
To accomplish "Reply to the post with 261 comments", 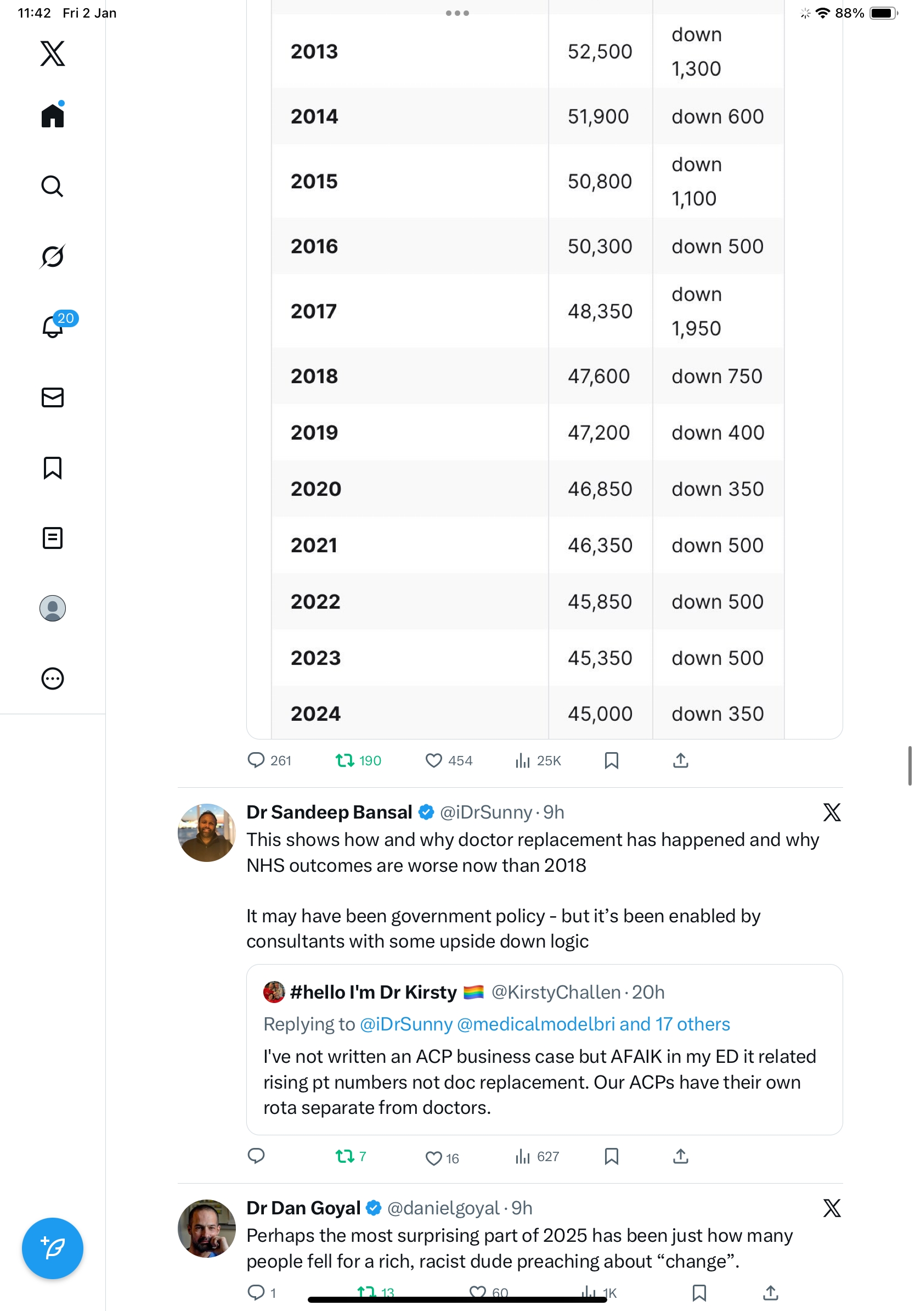I will pyautogui.click(x=256, y=760).
